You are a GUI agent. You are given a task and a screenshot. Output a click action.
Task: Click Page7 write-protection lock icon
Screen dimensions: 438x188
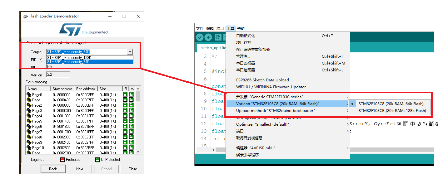click(x=131, y=132)
